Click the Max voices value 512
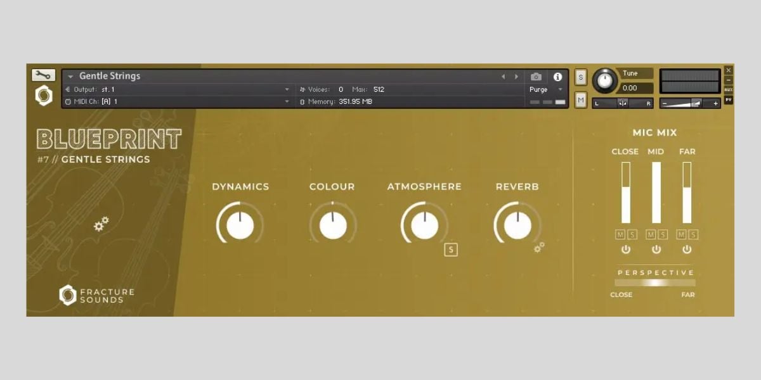The width and height of the screenshot is (761, 380). pyautogui.click(x=379, y=89)
